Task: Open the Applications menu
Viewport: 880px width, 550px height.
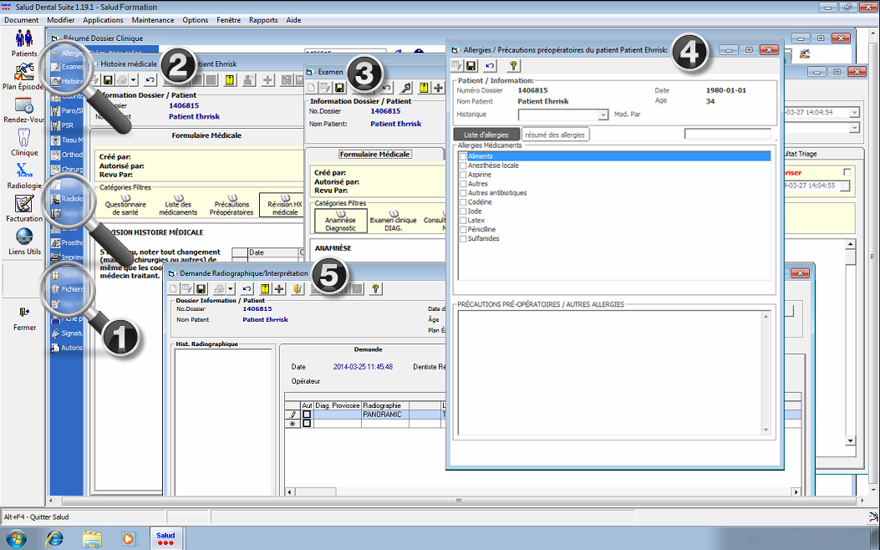Action: click(103, 20)
